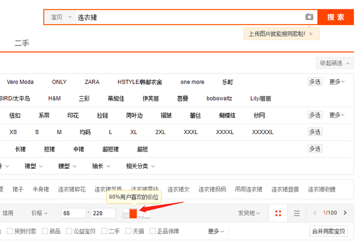This screenshot has width=358, height=248.
Task: Tick the 二手 filter checkbox
Action: point(104,231)
